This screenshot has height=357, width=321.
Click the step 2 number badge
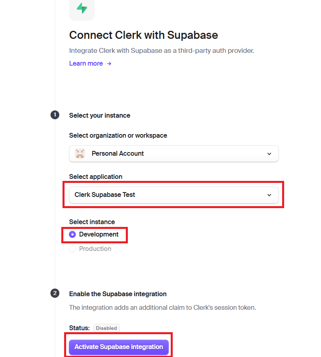coord(55,293)
